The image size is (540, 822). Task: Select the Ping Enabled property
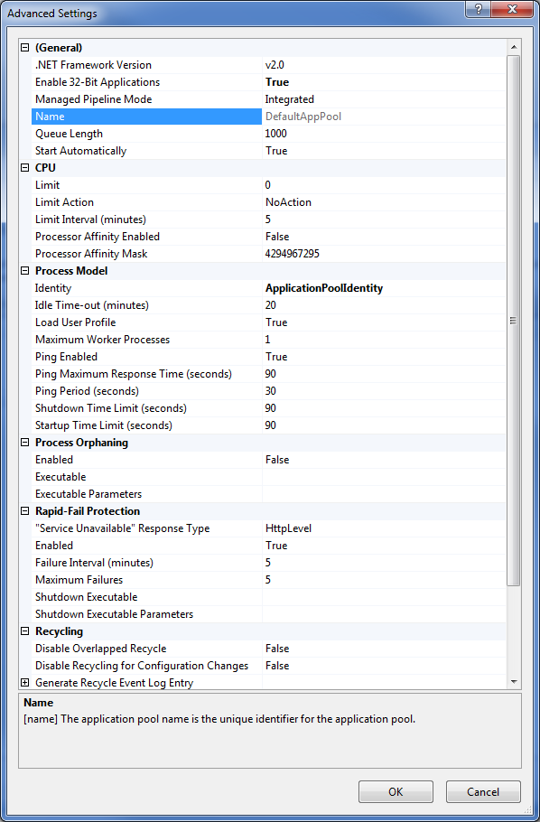pos(147,357)
